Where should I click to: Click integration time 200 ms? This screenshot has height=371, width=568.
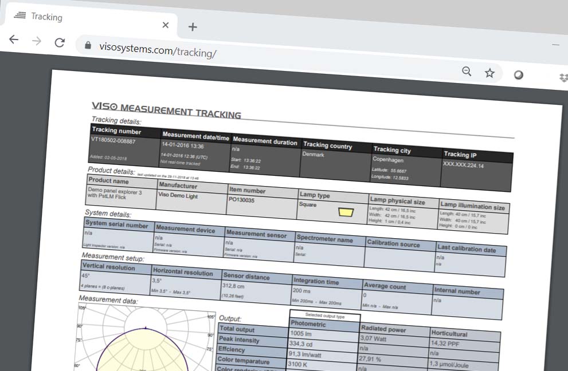(301, 291)
